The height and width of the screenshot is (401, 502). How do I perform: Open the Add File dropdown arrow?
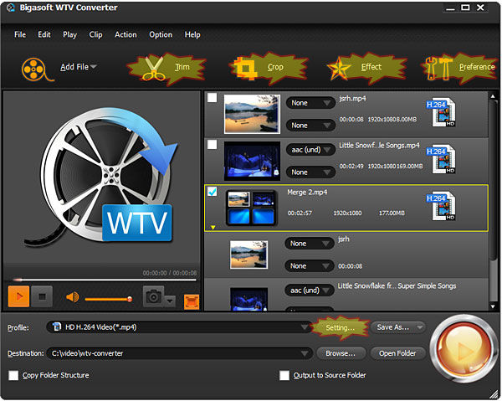click(94, 67)
